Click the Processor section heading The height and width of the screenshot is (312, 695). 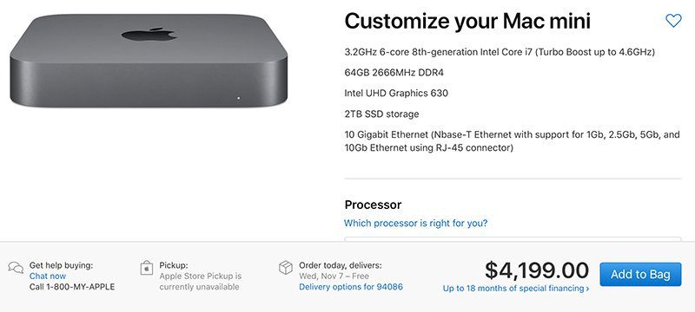(x=373, y=205)
